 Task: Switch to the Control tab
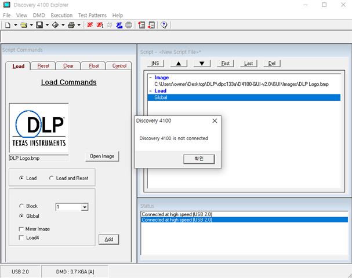click(x=119, y=66)
